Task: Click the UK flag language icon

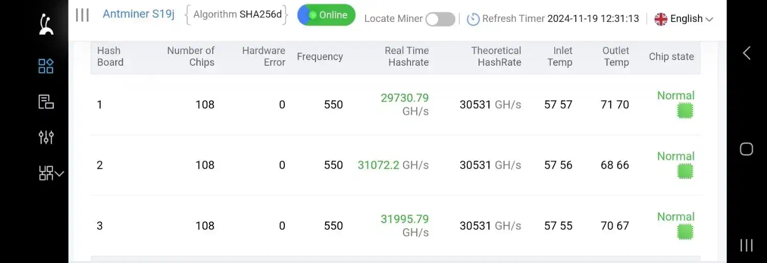Action: (x=661, y=19)
